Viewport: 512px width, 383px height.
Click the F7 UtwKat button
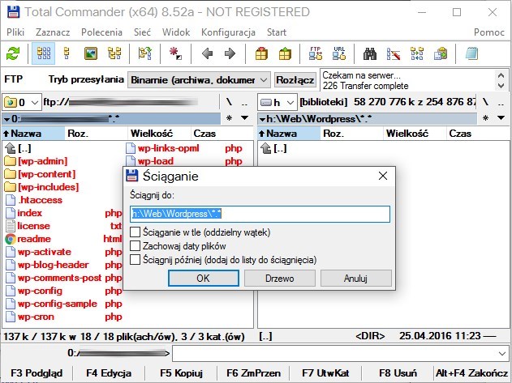325,373
